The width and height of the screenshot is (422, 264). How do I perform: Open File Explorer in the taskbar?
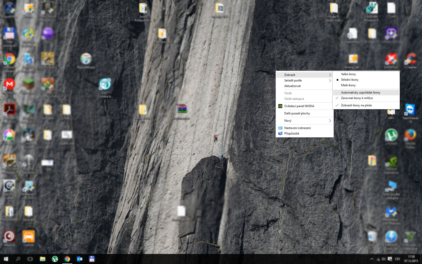[42, 259]
